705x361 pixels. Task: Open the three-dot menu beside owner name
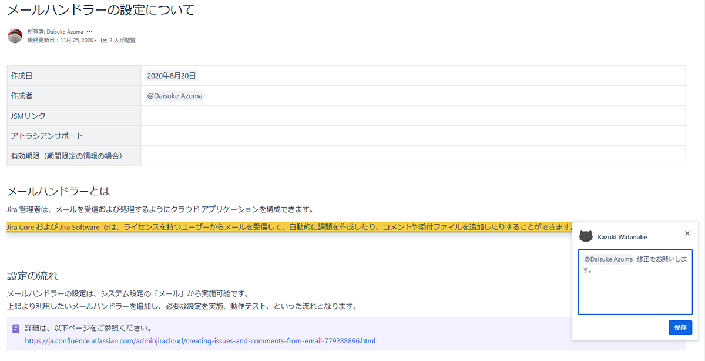(x=89, y=31)
